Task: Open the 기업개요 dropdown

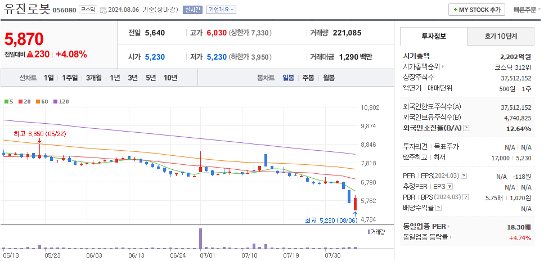Action: 221,10
